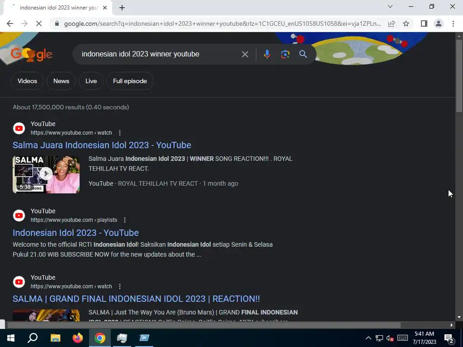
Task: Open more options for Salma Juara result
Action: coord(119,133)
